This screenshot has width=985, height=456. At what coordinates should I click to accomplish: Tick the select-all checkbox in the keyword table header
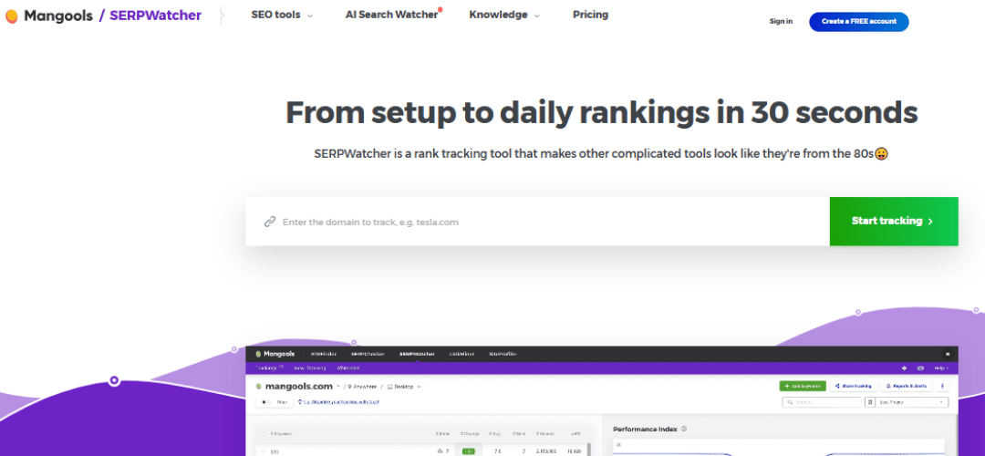click(x=264, y=434)
